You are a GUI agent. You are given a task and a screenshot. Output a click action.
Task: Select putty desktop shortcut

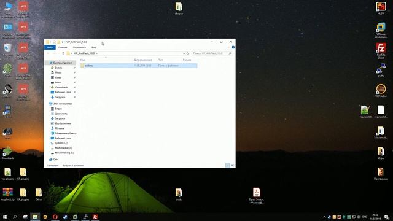tap(381, 70)
